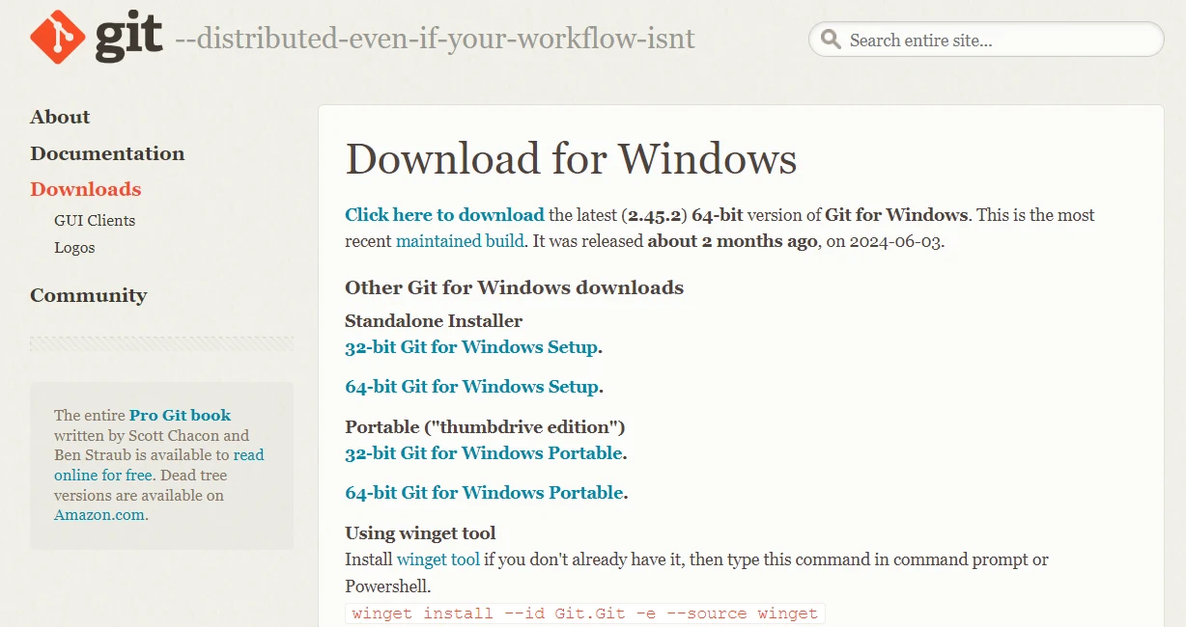Click the 2.45.2 version number
Image resolution: width=1186 pixels, height=627 pixels.
[655, 215]
